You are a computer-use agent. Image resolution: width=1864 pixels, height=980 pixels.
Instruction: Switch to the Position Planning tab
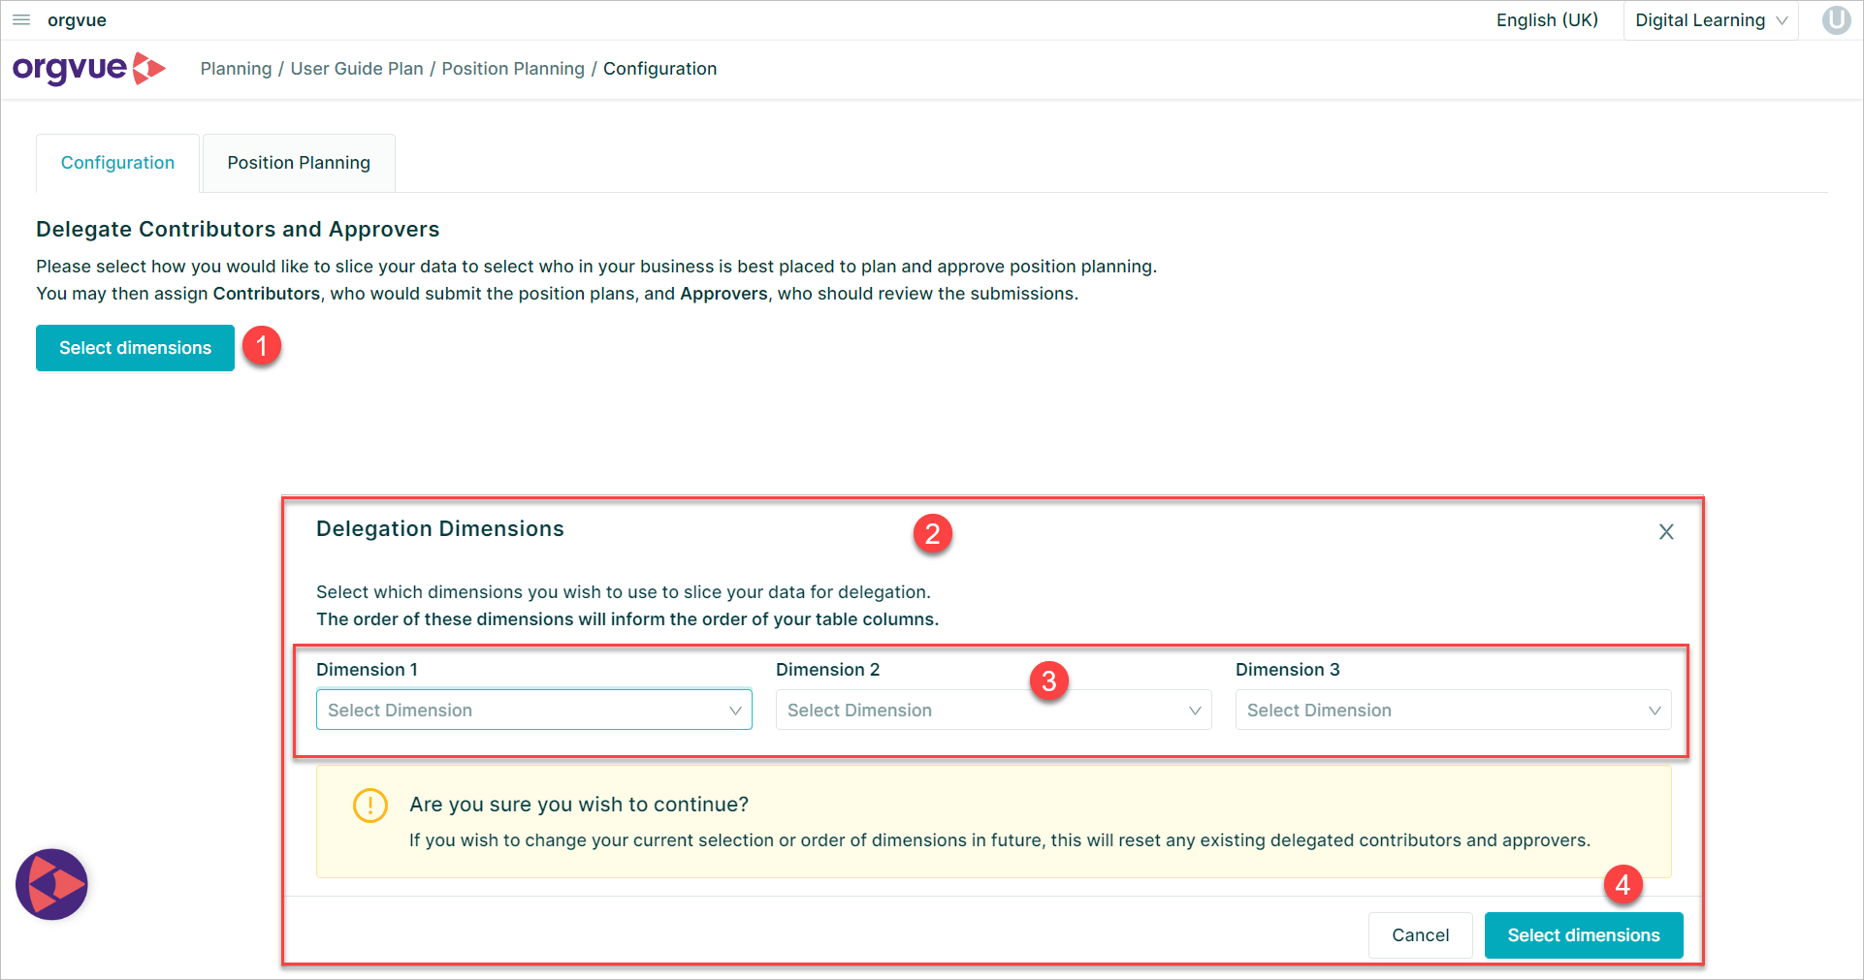(x=298, y=162)
